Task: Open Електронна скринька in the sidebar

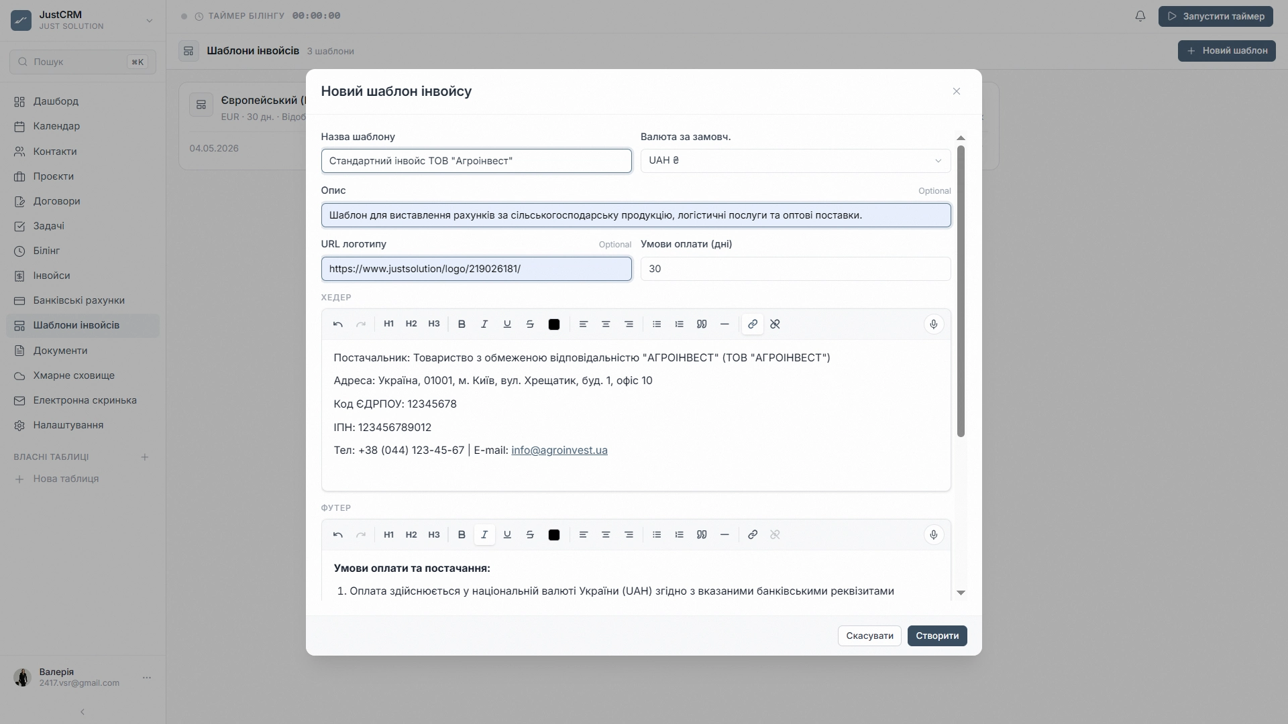Action: tap(83, 401)
